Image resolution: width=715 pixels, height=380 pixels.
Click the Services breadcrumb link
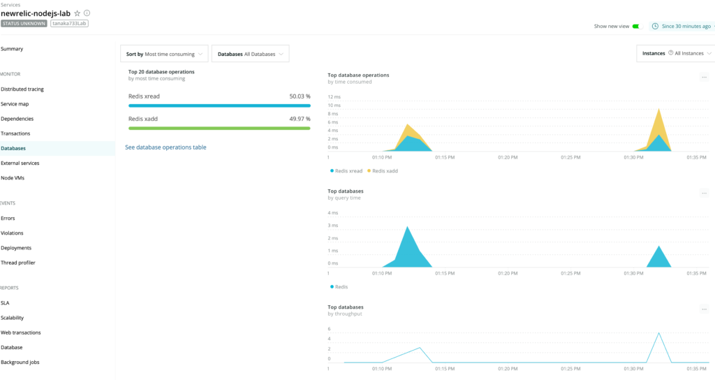coord(10,5)
